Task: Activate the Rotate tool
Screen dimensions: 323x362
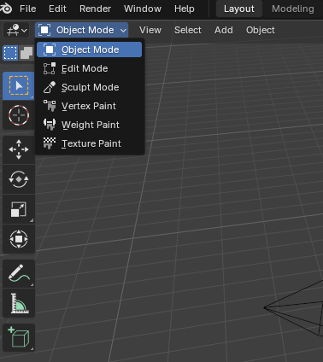Action: tap(19, 179)
